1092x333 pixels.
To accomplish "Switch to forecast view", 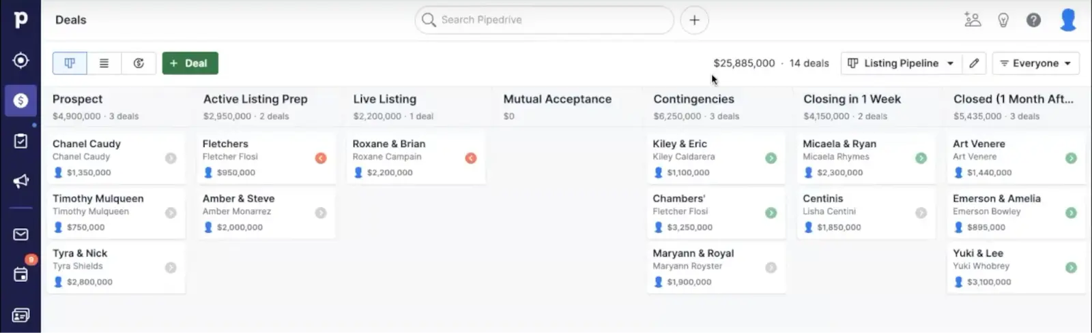I will pyautogui.click(x=139, y=63).
